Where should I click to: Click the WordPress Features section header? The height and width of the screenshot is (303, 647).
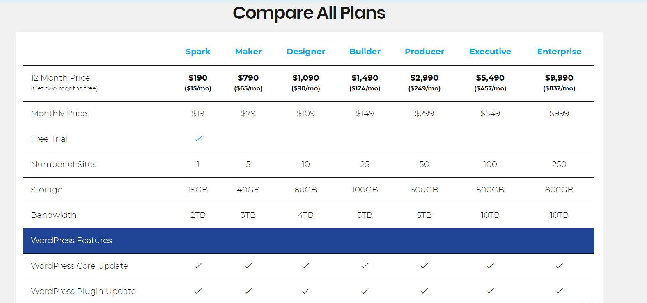[x=71, y=240]
